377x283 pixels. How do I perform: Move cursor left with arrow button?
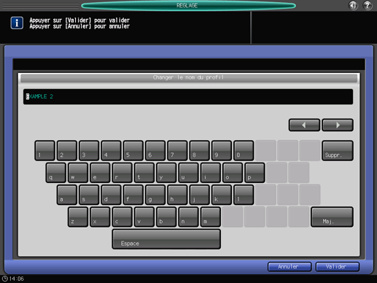pyautogui.click(x=304, y=125)
